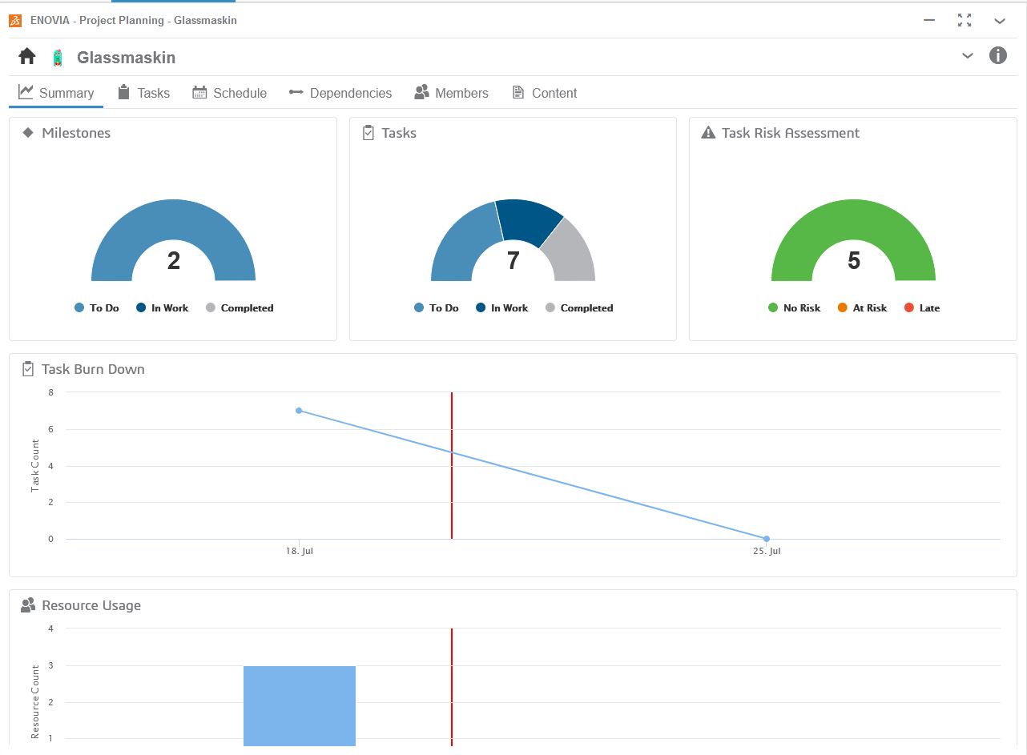Click the blue Resource Usage bar

click(299, 705)
